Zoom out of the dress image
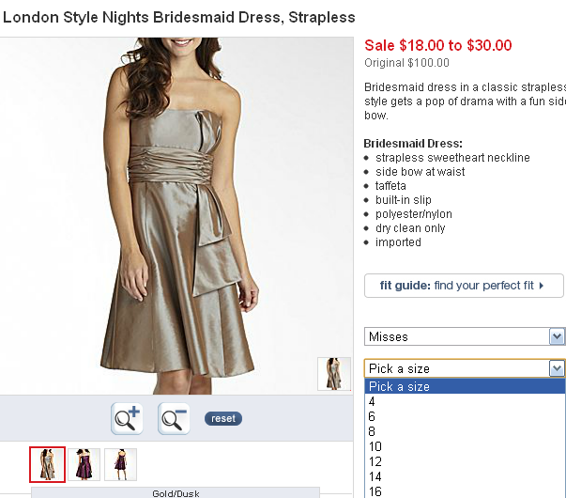 pos(174,418)
